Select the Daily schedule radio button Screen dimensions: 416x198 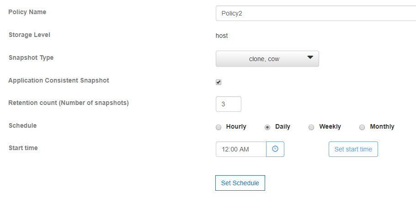[x=267, y=127]
